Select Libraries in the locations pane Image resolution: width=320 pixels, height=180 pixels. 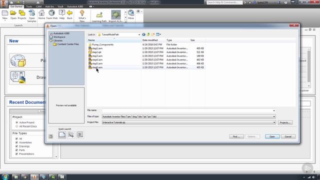pyautogui.click(x=58, y=40)
